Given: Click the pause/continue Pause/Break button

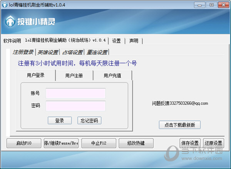Looking at the screenshot, I should pos(61,143).
